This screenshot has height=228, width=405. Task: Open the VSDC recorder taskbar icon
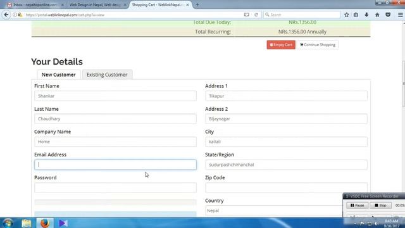point(63,223)
